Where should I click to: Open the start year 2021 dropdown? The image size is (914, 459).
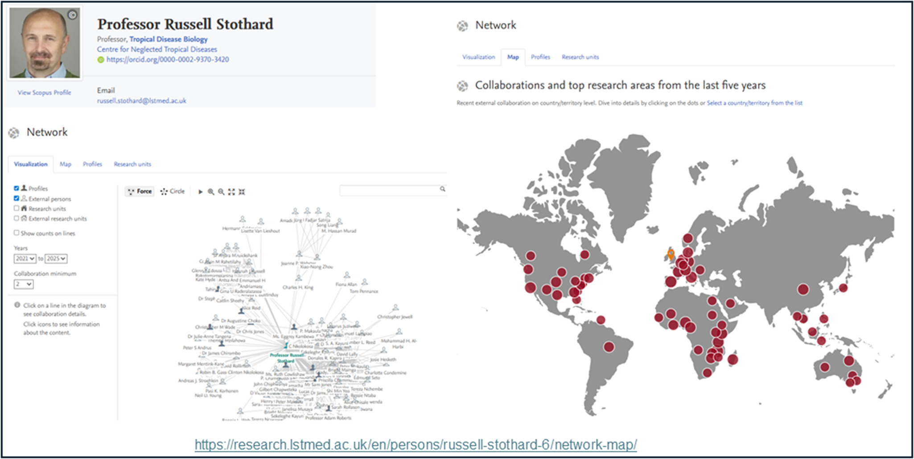(25, 259)
